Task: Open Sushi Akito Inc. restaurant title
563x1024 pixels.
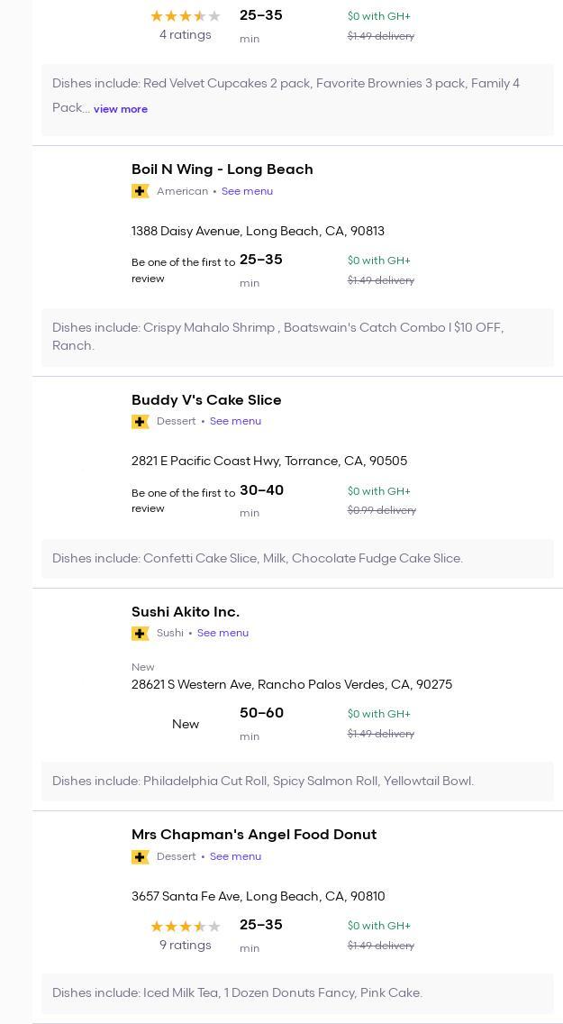Action: 186,612
